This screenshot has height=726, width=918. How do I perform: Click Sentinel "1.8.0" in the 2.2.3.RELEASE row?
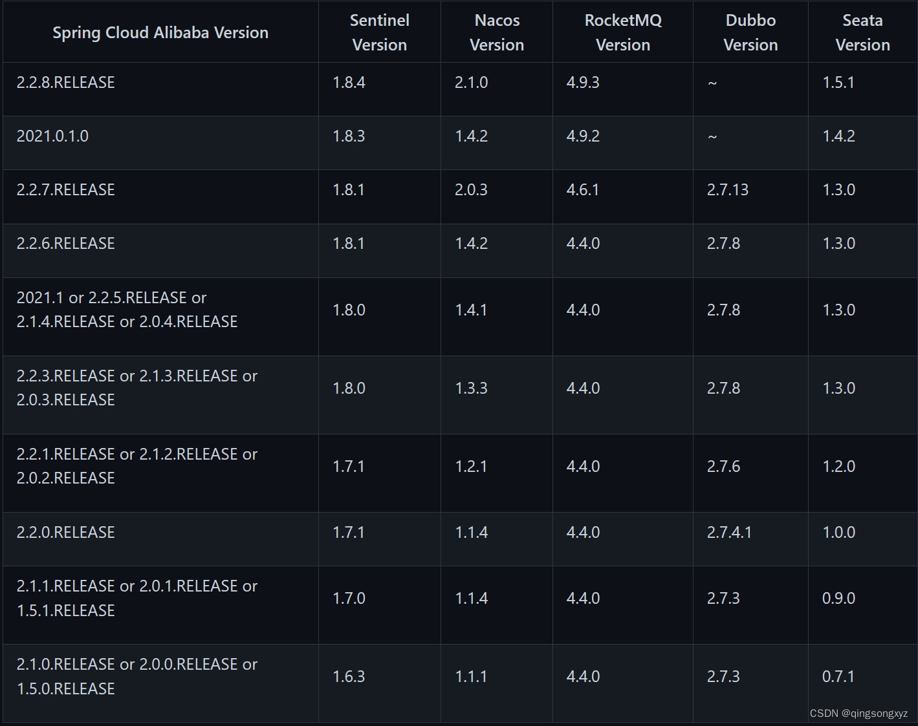349,389
